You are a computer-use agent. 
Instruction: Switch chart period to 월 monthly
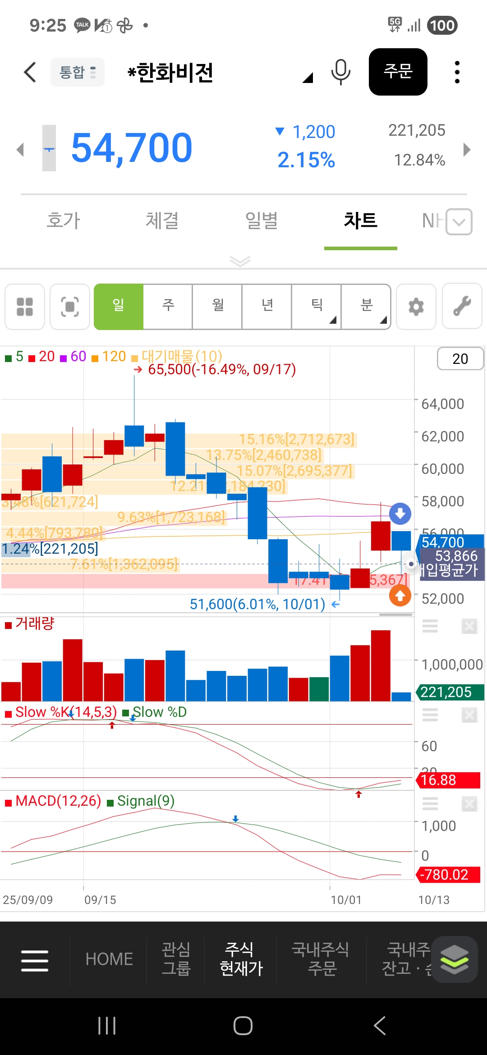(x=217, y=307)
